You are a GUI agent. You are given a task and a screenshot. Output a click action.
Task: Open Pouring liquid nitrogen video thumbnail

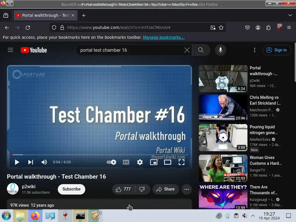pos(223,138)
